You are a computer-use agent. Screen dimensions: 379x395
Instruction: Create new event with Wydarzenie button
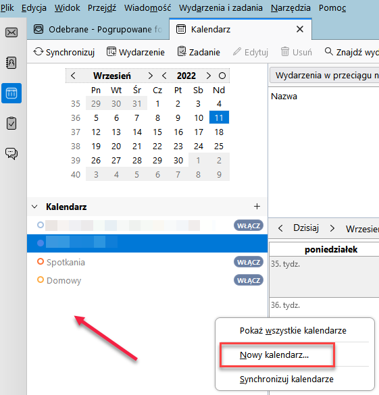(136, 52)
